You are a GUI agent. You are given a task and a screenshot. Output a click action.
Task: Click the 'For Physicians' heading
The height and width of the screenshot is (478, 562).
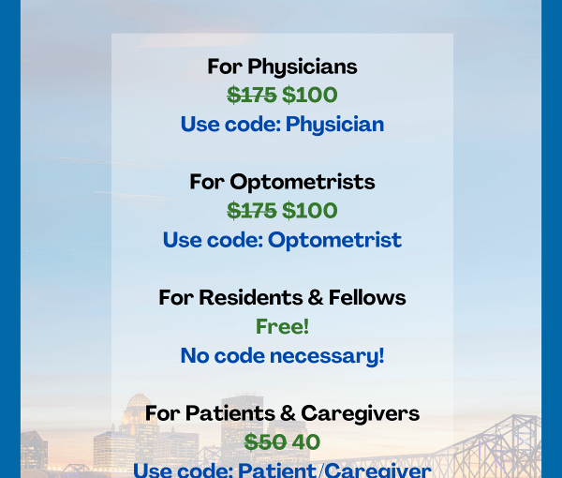[282, 67]
